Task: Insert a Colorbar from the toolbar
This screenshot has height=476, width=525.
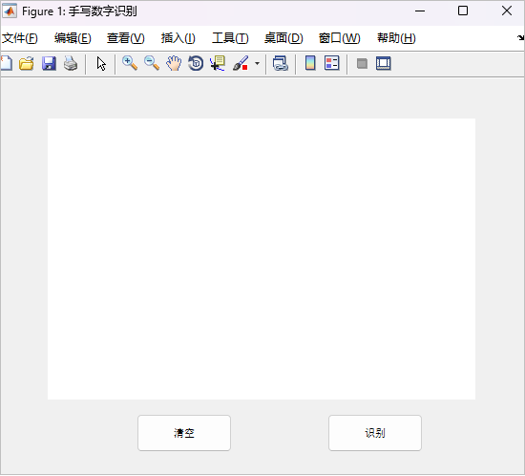Action: pos(310,63)
